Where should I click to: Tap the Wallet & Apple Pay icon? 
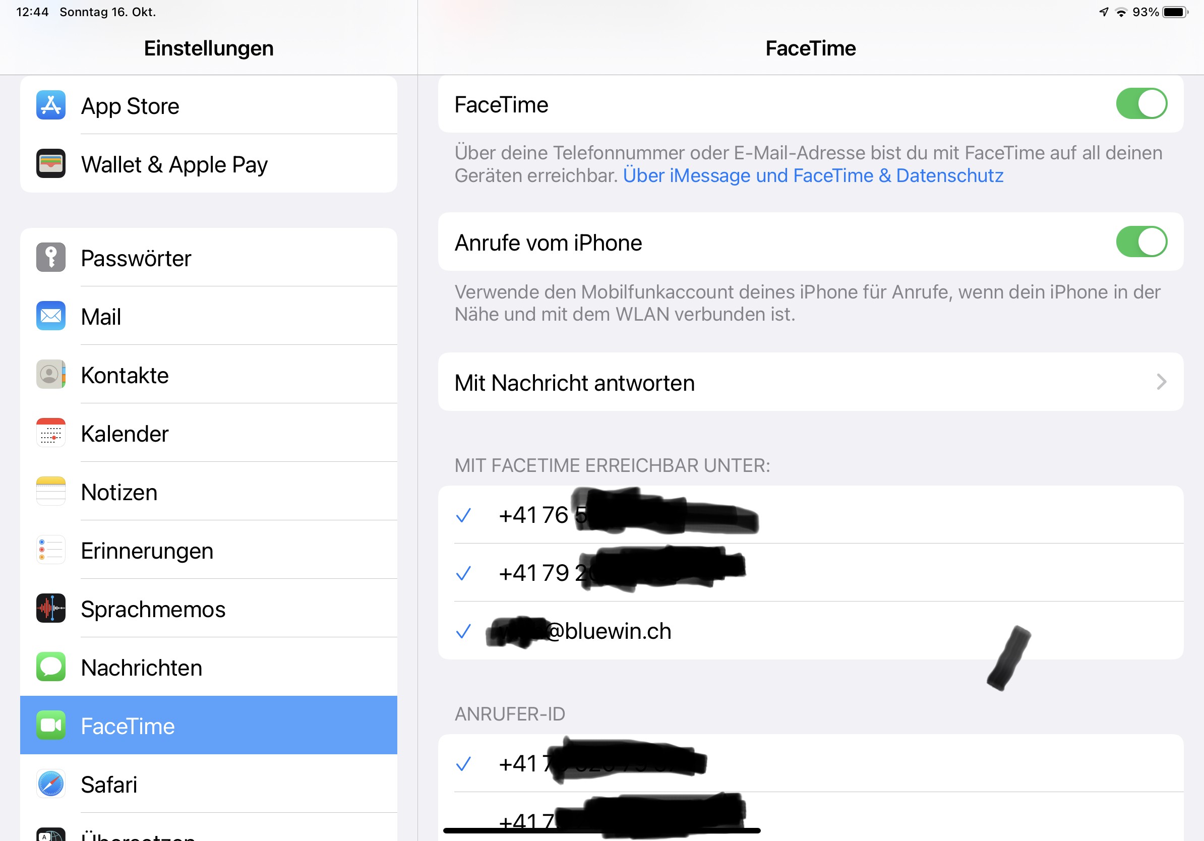(x=50, y=163)
